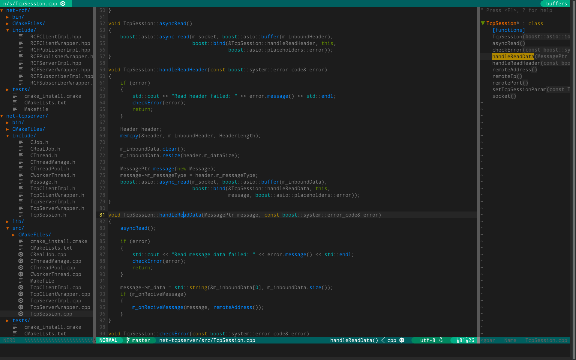Image resolution: width=576 pixels, height=360 pixels.
Task: Click C++ icon beside TcpServerImpl.cpp
Action: 21,301
